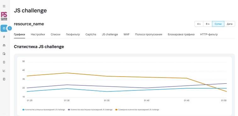Image resolution: width=238 pixels, height=116 pixels.
Task: Click the 01:25 time axis label
Action: pyautogui.click(x=30, y=101)
